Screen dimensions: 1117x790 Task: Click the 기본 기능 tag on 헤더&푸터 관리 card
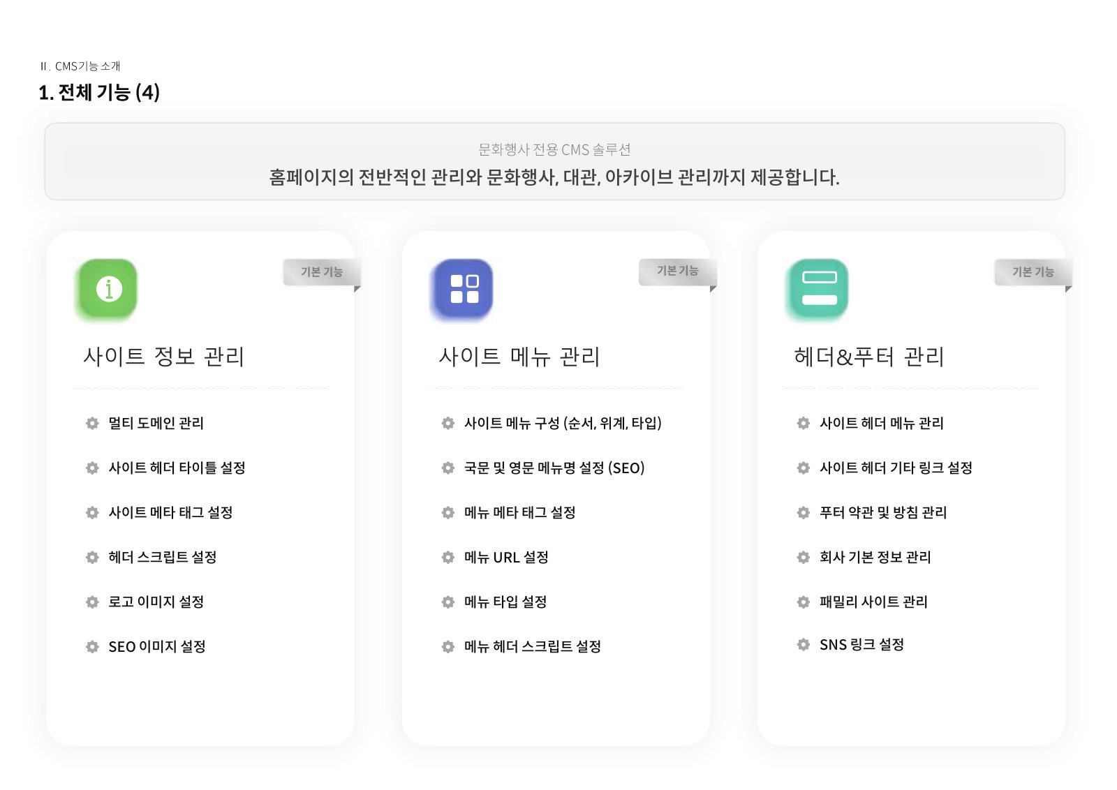[1033, 272]
